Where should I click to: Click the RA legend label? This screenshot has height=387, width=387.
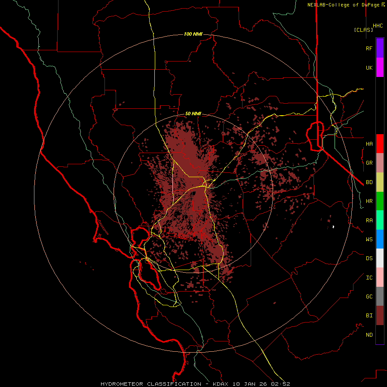point(369,221)
